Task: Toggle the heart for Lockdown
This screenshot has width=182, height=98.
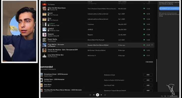Action: pyautogui.click(x=144, y=24)
